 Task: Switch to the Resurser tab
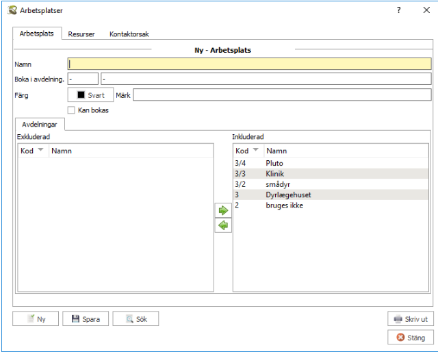pos(81,34)
